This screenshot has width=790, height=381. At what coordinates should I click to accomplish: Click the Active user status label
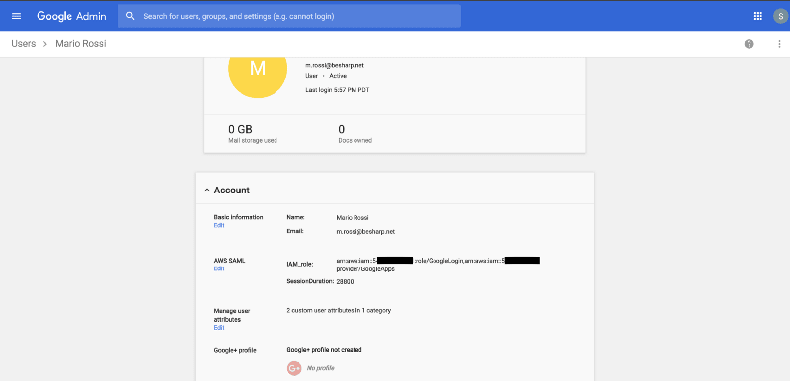(x=338, y=76)
